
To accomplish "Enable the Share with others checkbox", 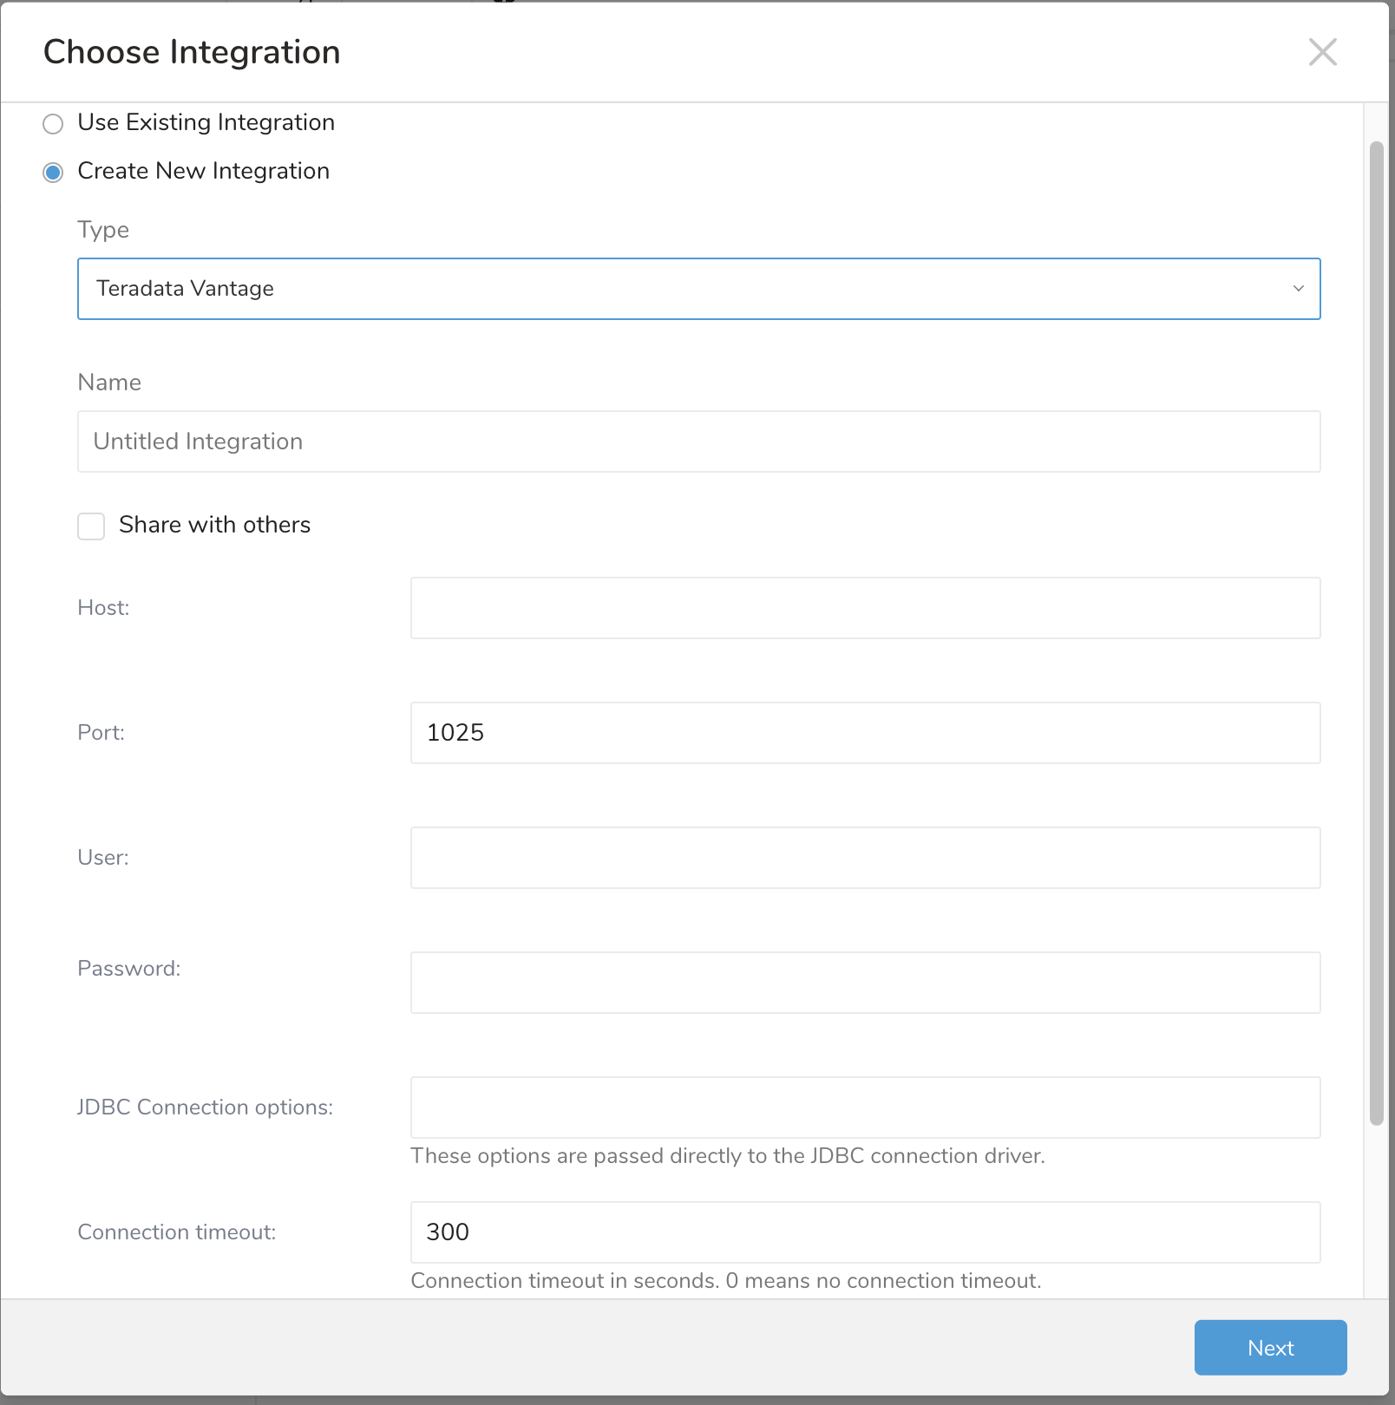I will (x=91, y=526).
